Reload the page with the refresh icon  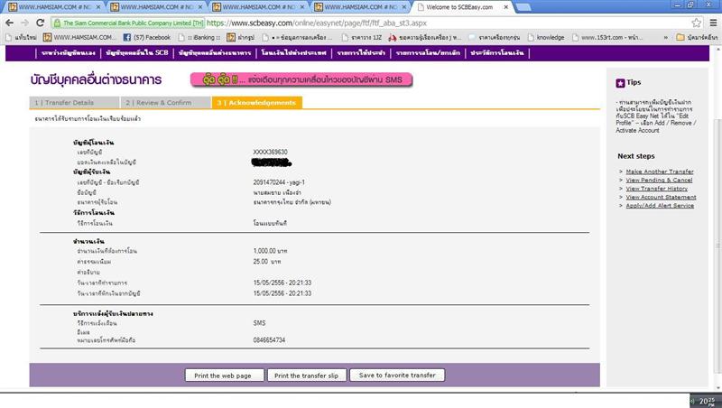[40, 23]
